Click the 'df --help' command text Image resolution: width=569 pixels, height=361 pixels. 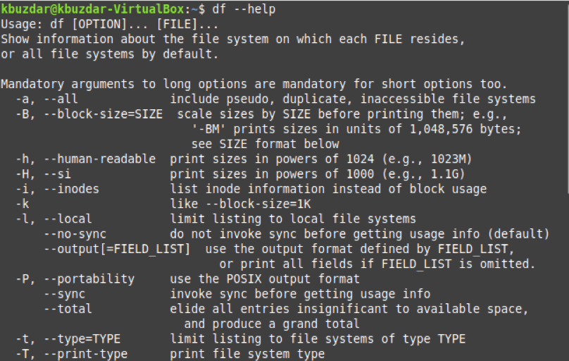pos(244,9)
